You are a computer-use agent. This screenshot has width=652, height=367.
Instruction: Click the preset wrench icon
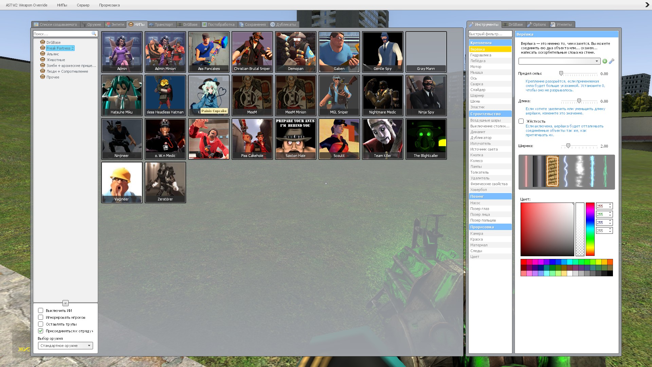point(612,61)
